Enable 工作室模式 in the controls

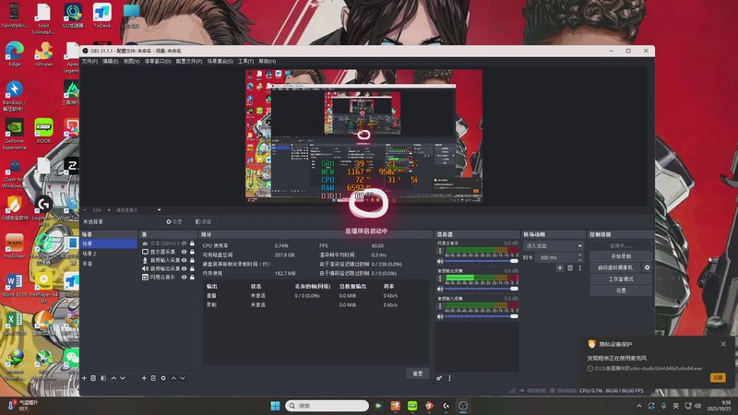621,279
